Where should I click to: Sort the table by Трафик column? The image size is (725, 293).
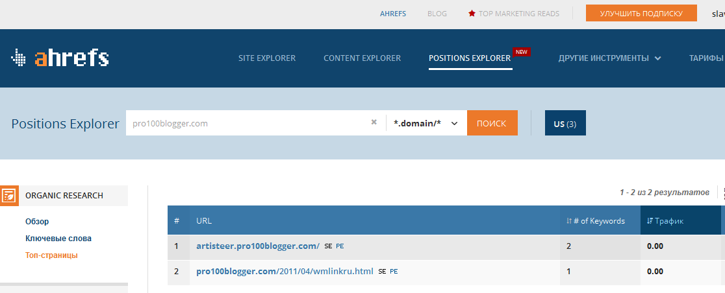point(665,221)
